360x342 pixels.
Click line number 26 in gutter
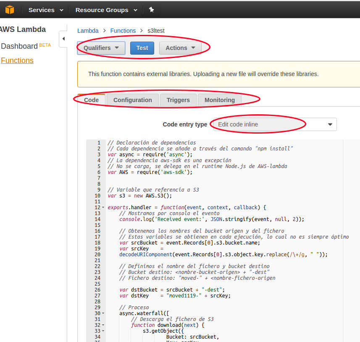coord(97,289)
